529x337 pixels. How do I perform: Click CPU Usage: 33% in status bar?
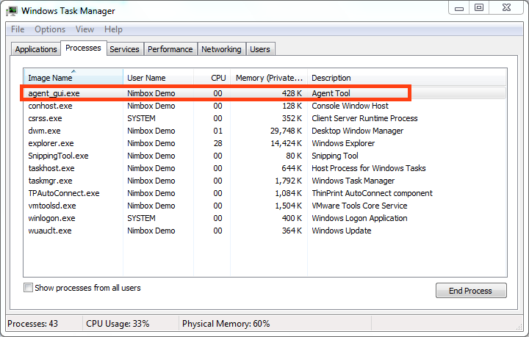(x=118, y=324)
